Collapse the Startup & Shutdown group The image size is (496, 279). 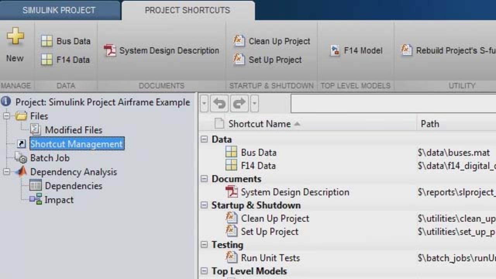[x=204, y=205]
